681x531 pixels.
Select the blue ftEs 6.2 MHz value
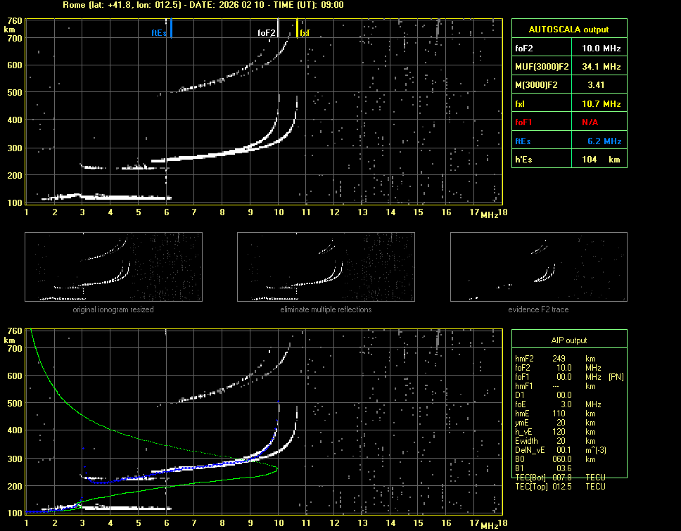click(x=604, y=141)
